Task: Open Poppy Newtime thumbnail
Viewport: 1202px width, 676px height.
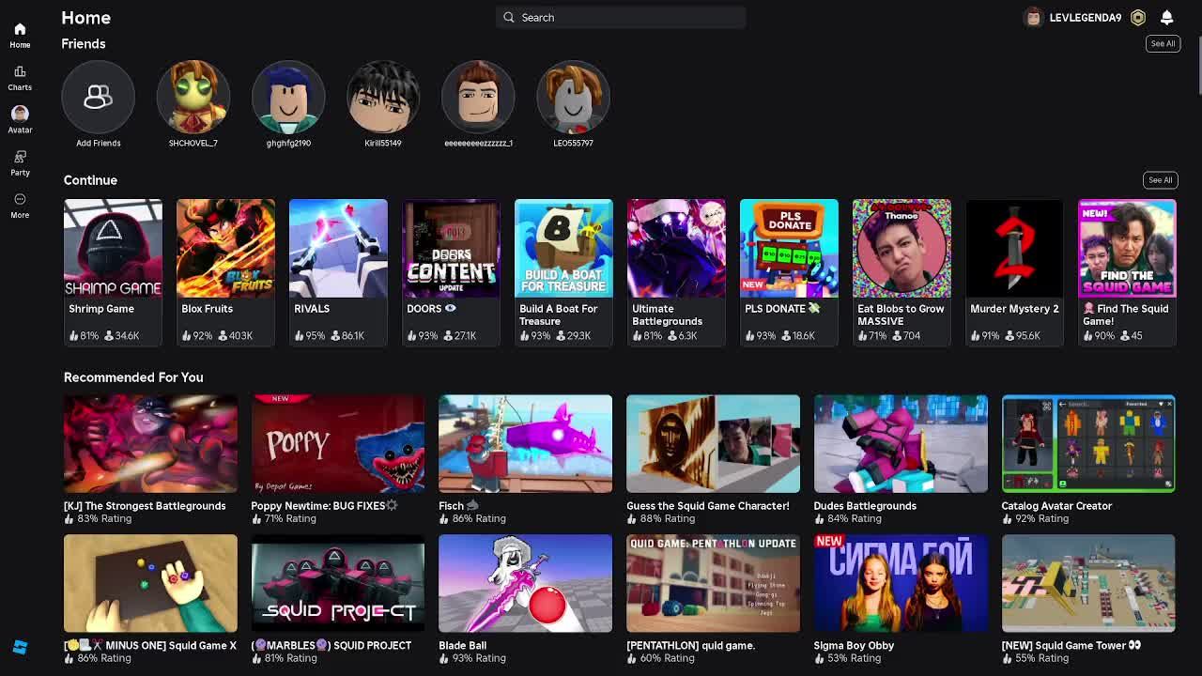Action: point(338,443)
